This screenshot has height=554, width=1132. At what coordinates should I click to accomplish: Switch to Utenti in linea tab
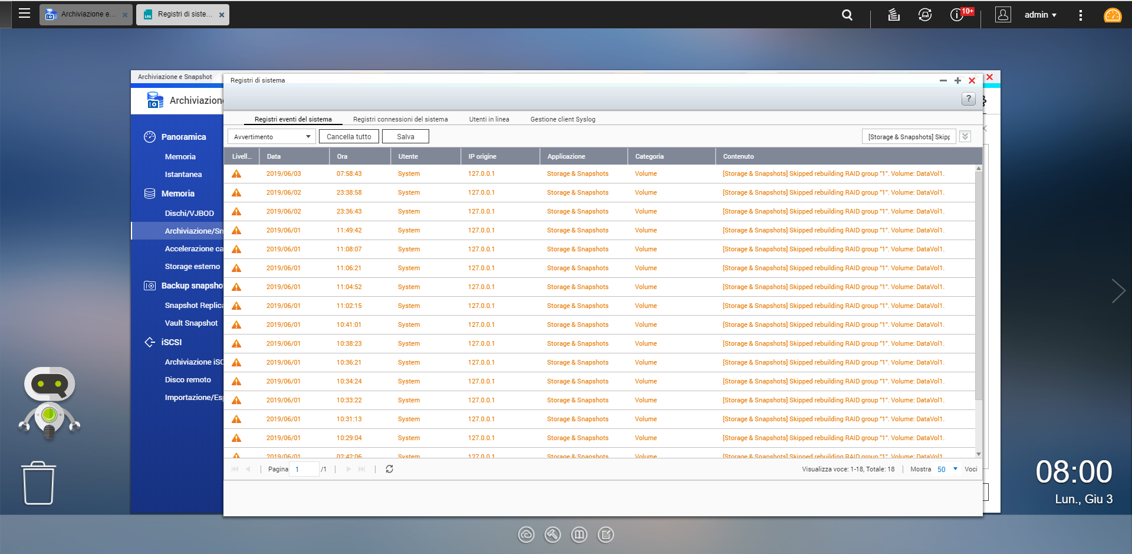[489, 119]
